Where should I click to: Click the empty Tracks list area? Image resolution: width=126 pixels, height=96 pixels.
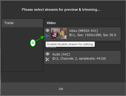(x=22, y=49)
